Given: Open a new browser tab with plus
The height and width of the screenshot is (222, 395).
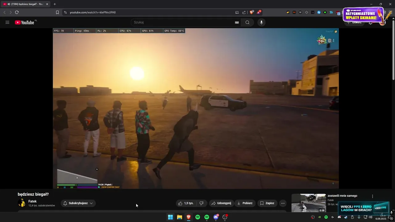Looking at the screenshot, I should point(55,4).
